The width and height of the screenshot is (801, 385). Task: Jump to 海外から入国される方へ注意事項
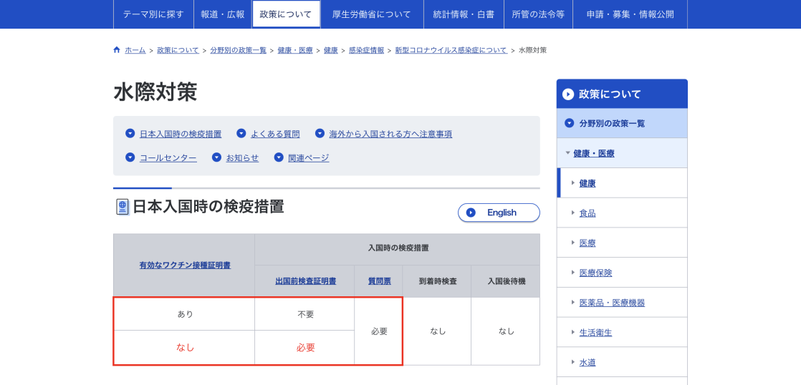[390, 134]
